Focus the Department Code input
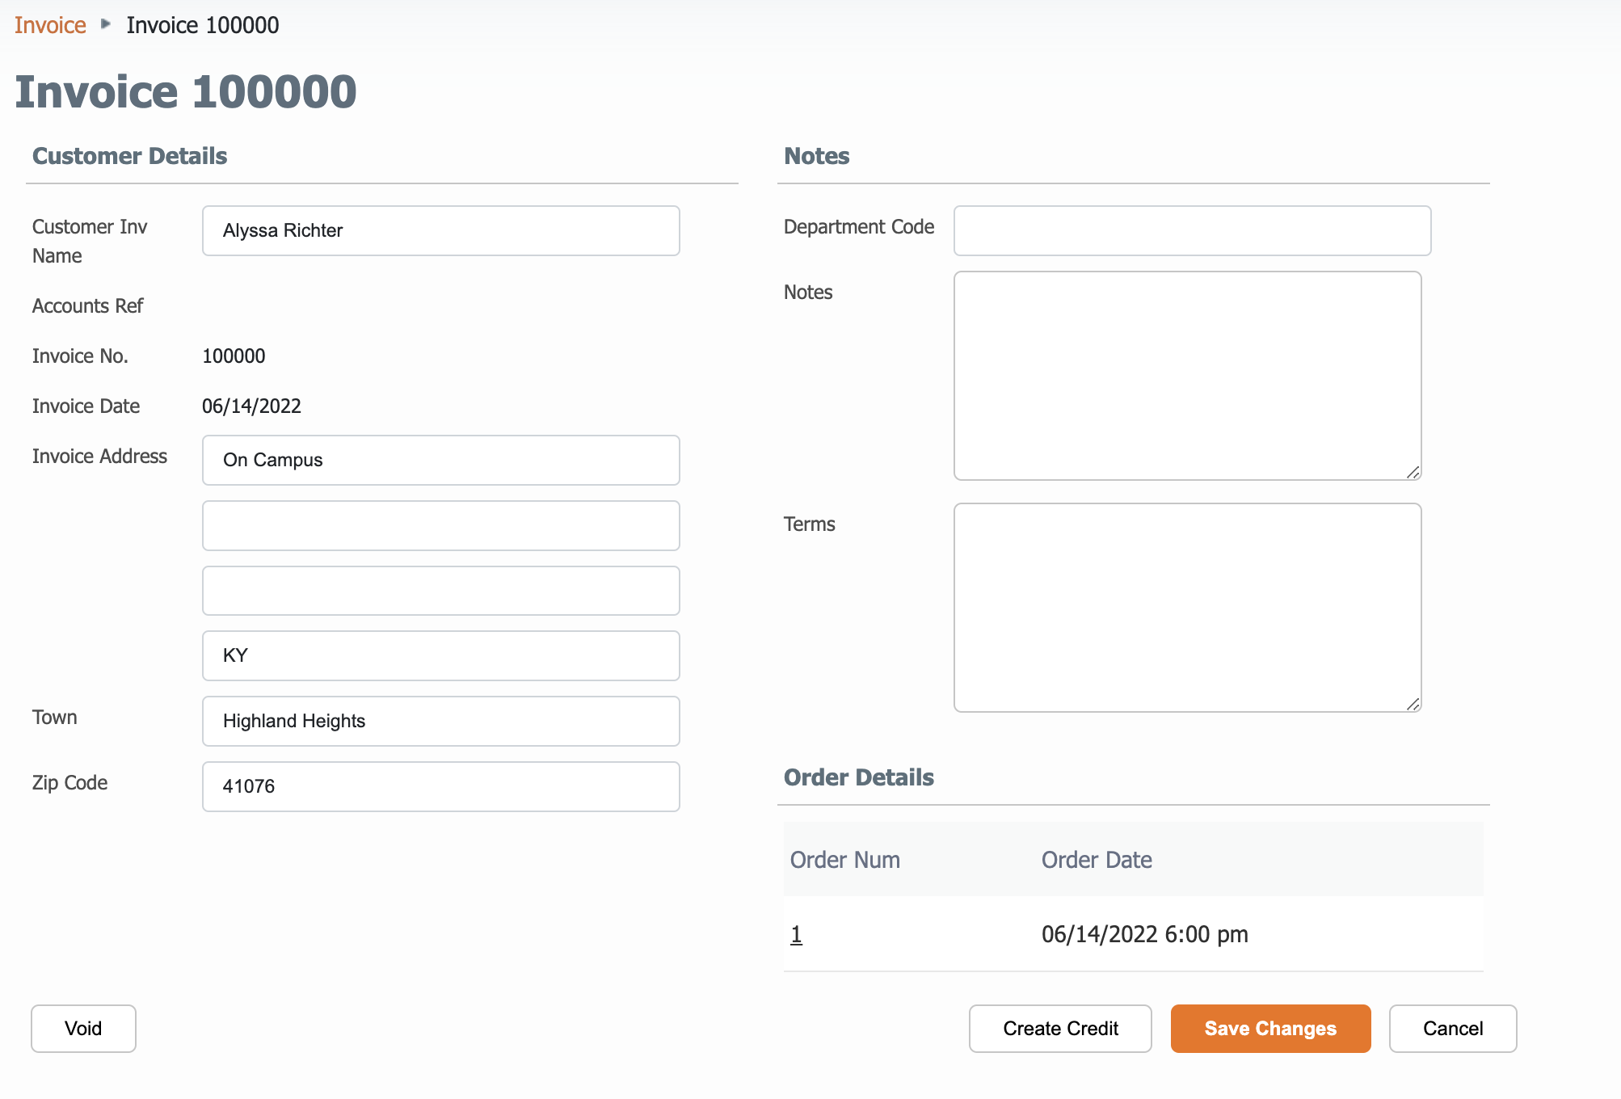The width and height of the screenshot is (1621, 1099). [x=1193, y=231]
